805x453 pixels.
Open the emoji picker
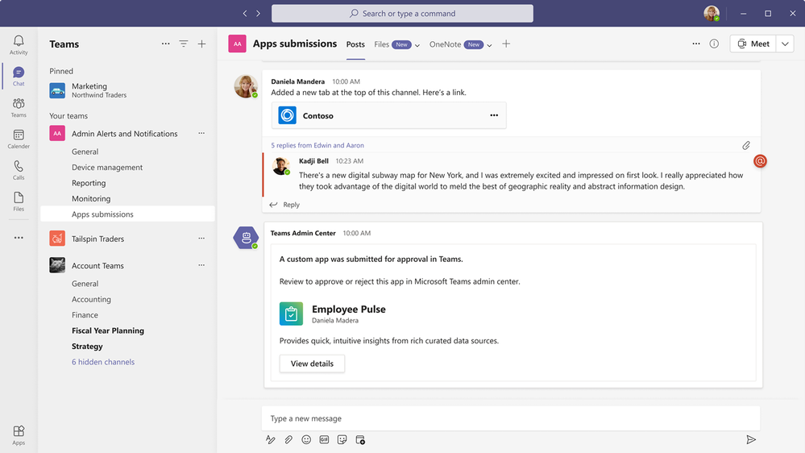306,439
